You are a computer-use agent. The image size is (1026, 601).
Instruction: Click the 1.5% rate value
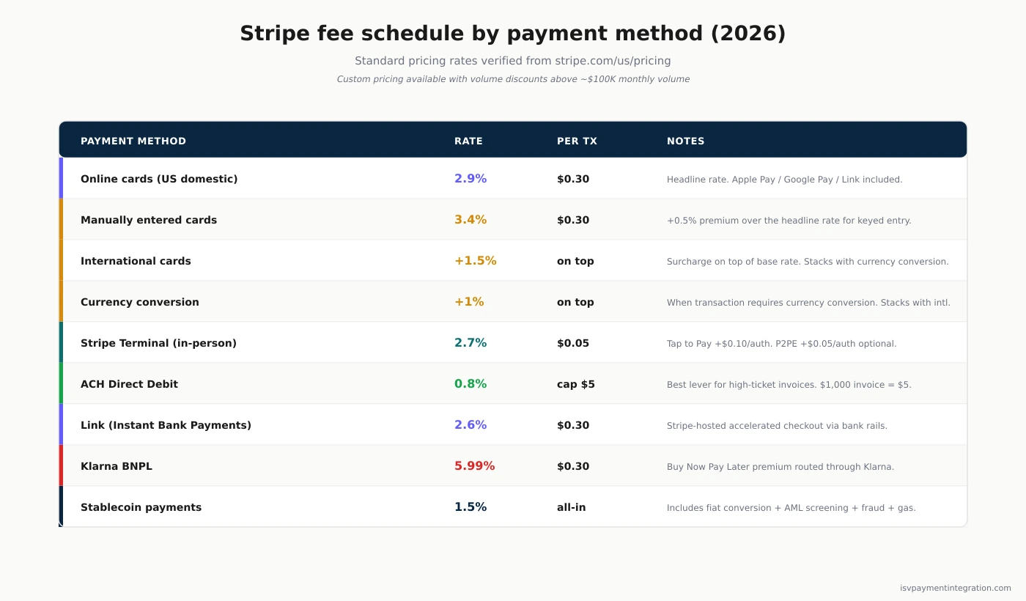click(x=470, y=507)
